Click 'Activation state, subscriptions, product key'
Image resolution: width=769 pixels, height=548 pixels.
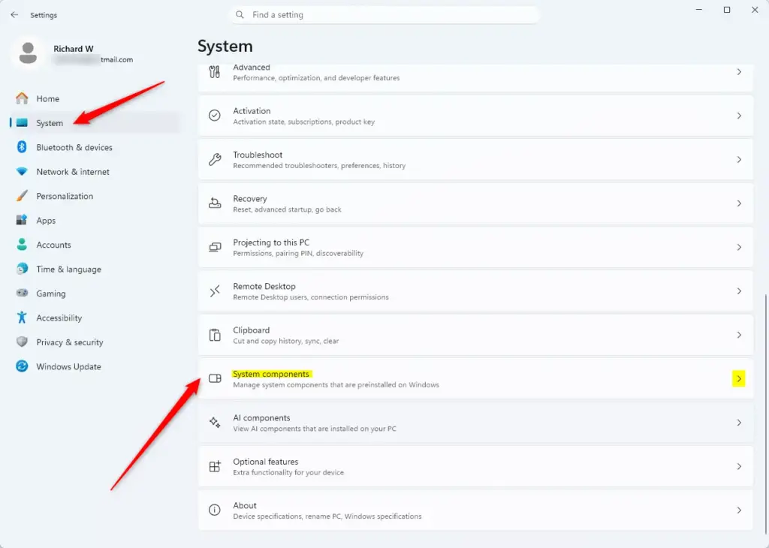[303, 122]
